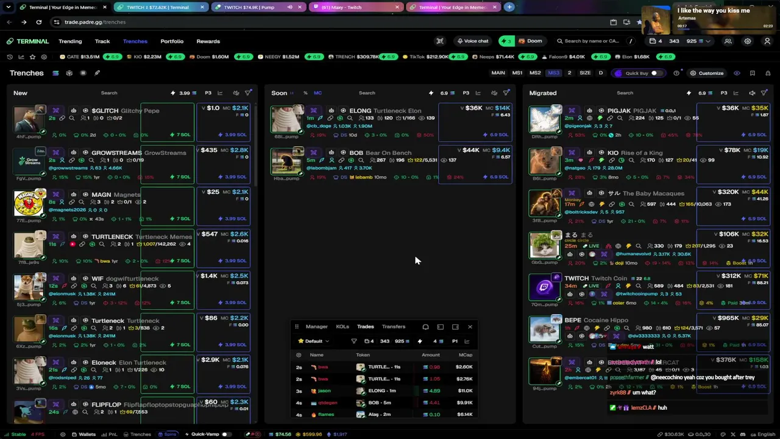Open the P3 preset in New column
Screen dimensions: 780x439
[x=208, y=93]
